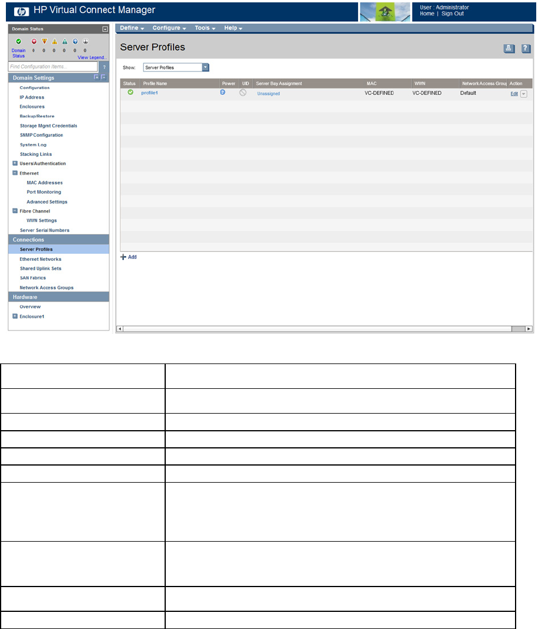Viewport: 538px width, 629px height.
Task: Click the red critical status icon
Action: click(x=34, y=41)
